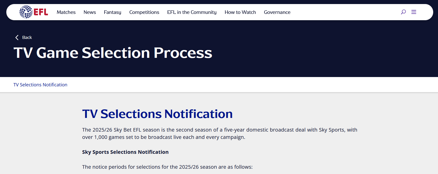Click the Back link text
The width and height of the screenshot is (438, 174).
tap(27, 38)
